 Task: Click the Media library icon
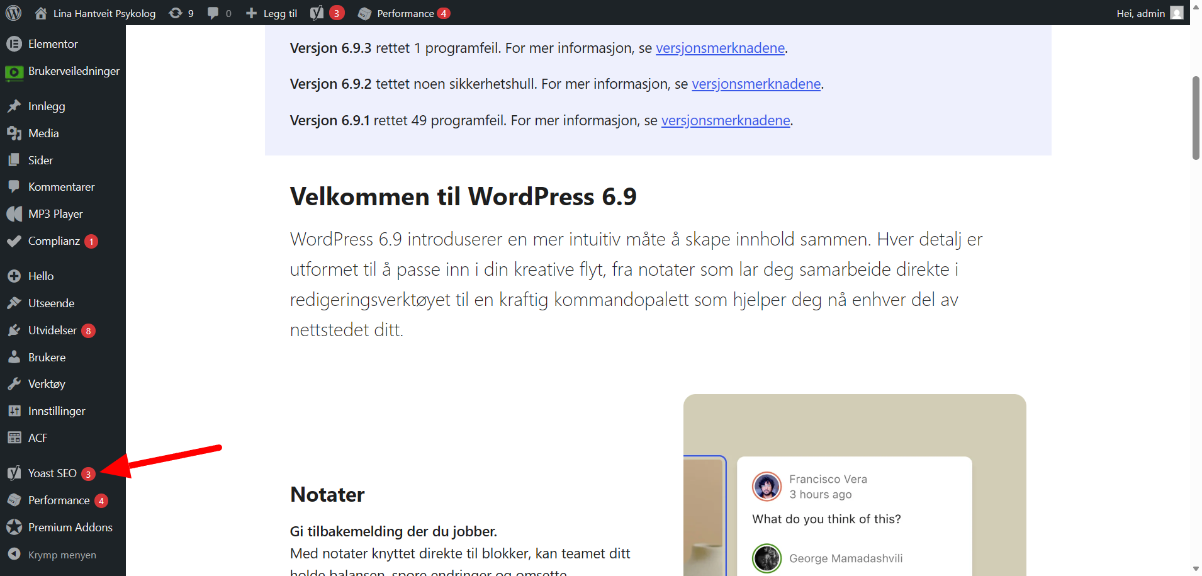coord(14,133)
